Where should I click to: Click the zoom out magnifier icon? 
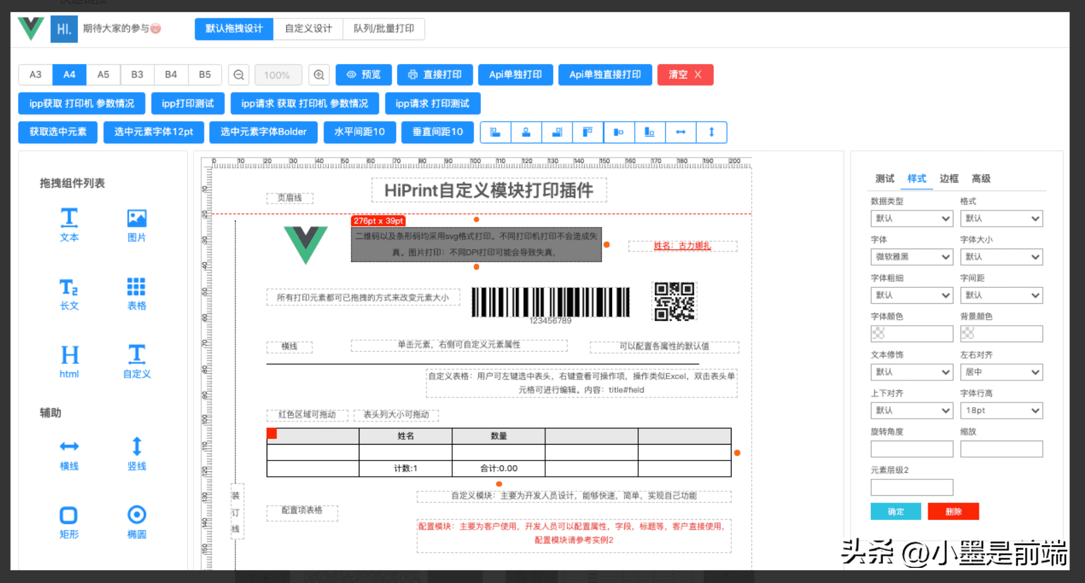(238, 75)
